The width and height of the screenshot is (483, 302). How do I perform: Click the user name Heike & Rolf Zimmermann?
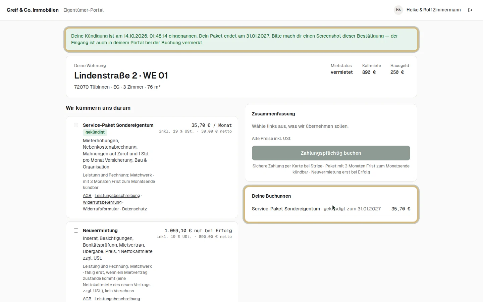pos(434,10)
